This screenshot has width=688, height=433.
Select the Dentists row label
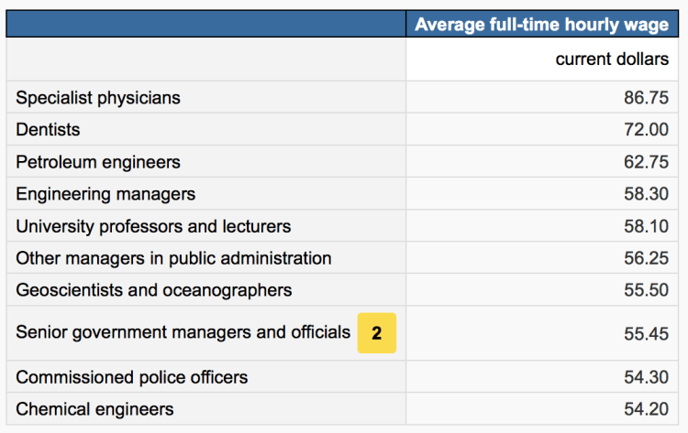tap(48, 130)
